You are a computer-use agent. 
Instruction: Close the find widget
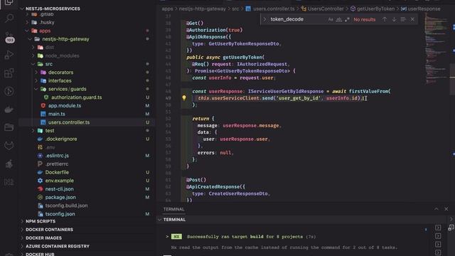(412, 19)
